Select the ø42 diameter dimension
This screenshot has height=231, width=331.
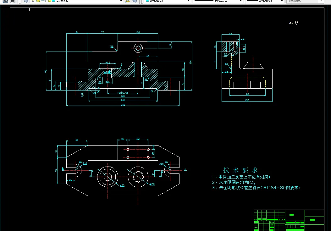coord(108,63)
